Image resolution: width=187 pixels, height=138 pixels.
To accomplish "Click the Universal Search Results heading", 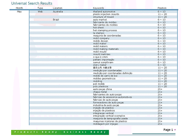I will pyautogui.click(x=32, y=3).
